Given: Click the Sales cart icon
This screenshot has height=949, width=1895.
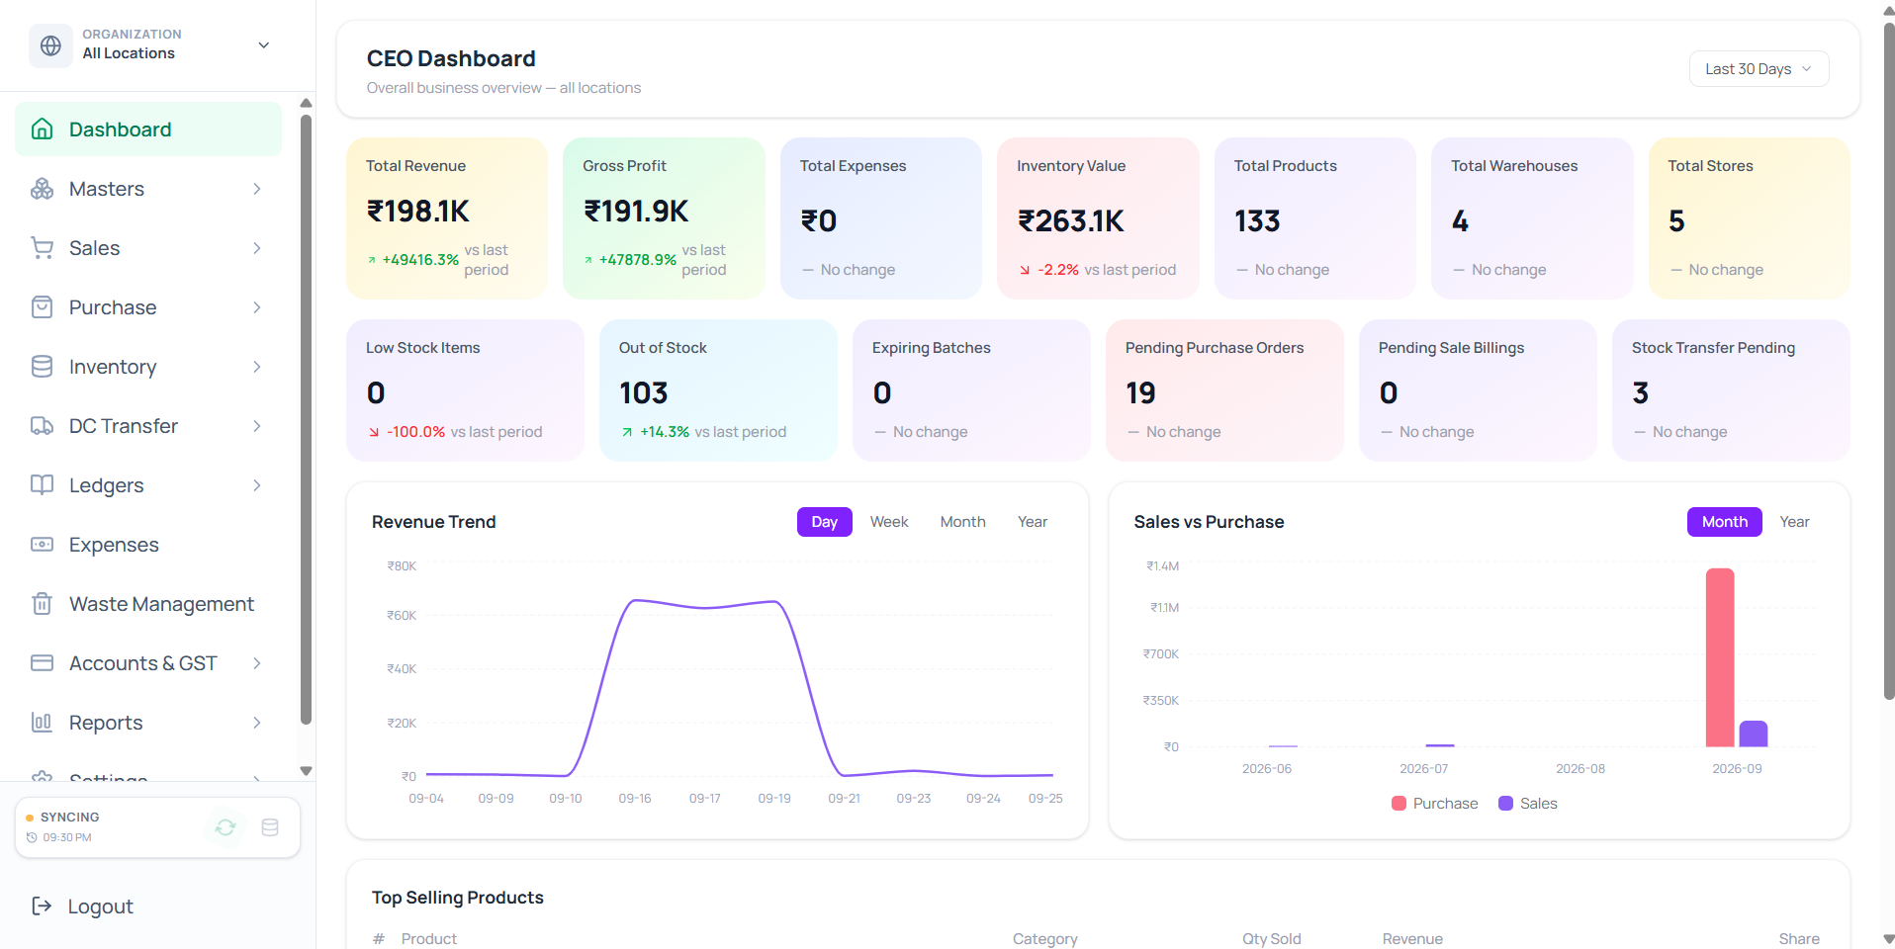Looking at the screenshot, I should pos(42,248).
